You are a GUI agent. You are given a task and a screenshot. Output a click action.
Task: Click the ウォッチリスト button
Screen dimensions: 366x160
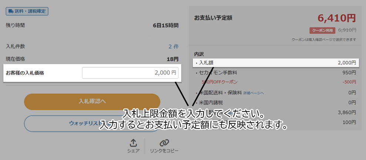(x=92, y=123)
